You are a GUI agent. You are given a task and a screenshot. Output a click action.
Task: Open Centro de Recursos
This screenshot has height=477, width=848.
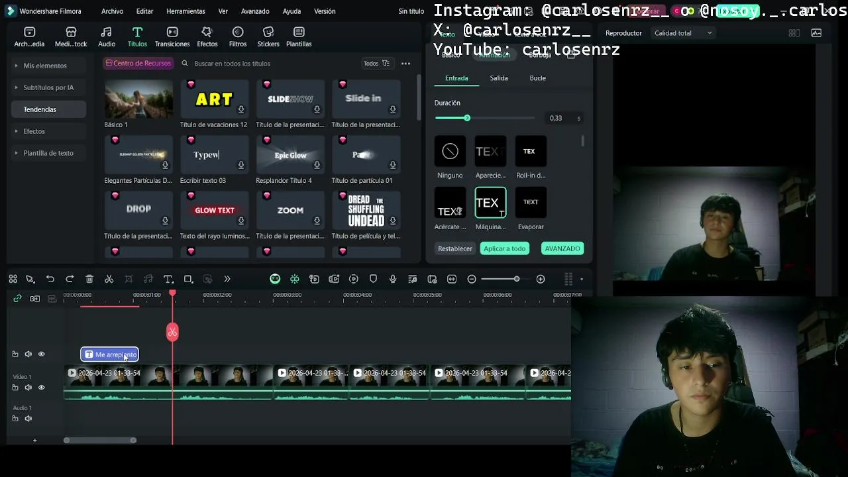(x=138, y=63)
